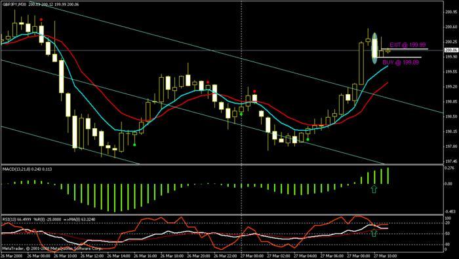Click the 199.90 price scale label
This screenshot has width=459, height=259.
tap(450, 57)
